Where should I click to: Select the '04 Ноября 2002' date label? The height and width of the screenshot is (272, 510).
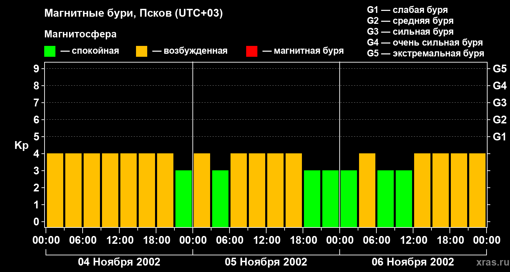point(119,262)
